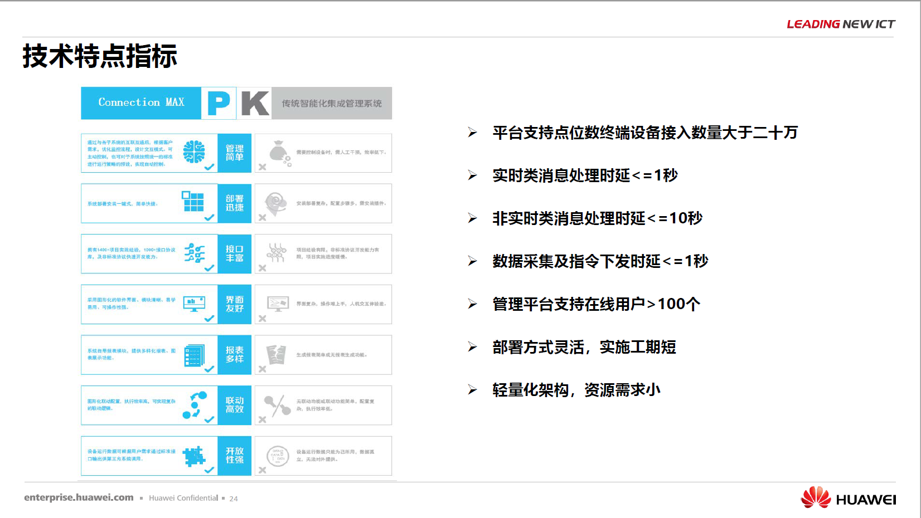Screen dimensions: 921x518
Task: Click the blue checkmark in the 部署迅捷 card
Action: pyautogui.click(x=209, y=217)
